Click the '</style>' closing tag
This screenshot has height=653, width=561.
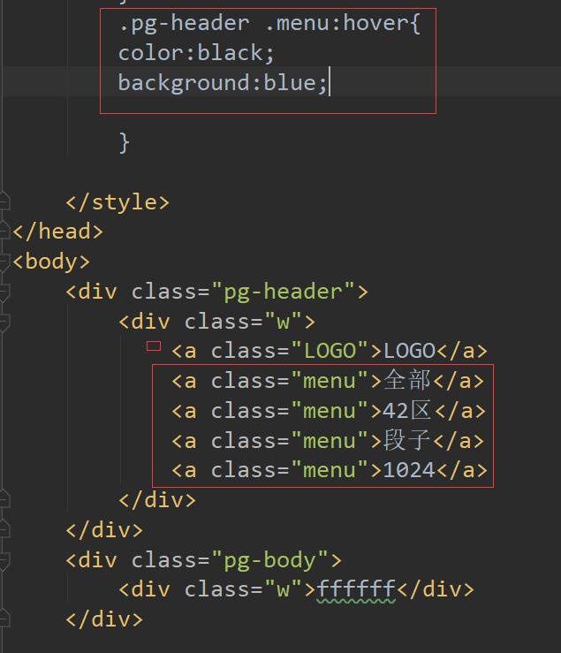tap(118, 202)
